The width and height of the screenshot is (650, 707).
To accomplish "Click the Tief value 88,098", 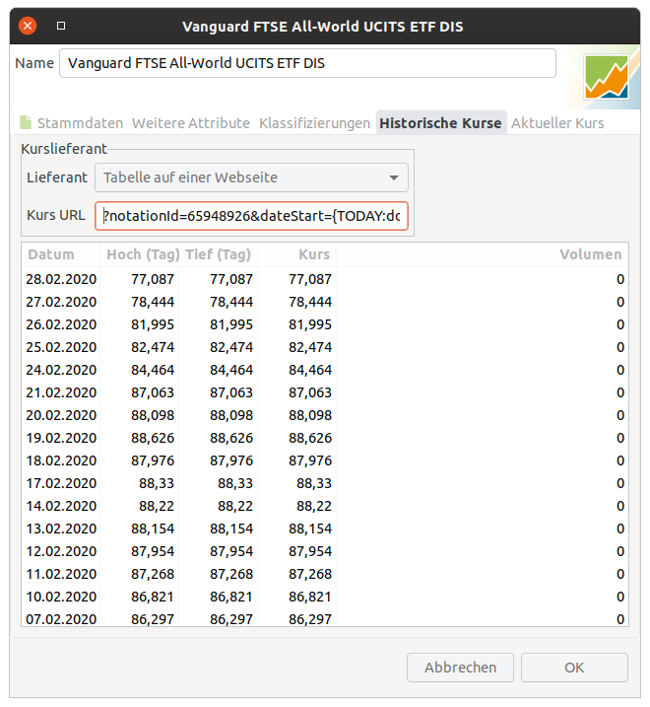I will (x=231, y=415).
